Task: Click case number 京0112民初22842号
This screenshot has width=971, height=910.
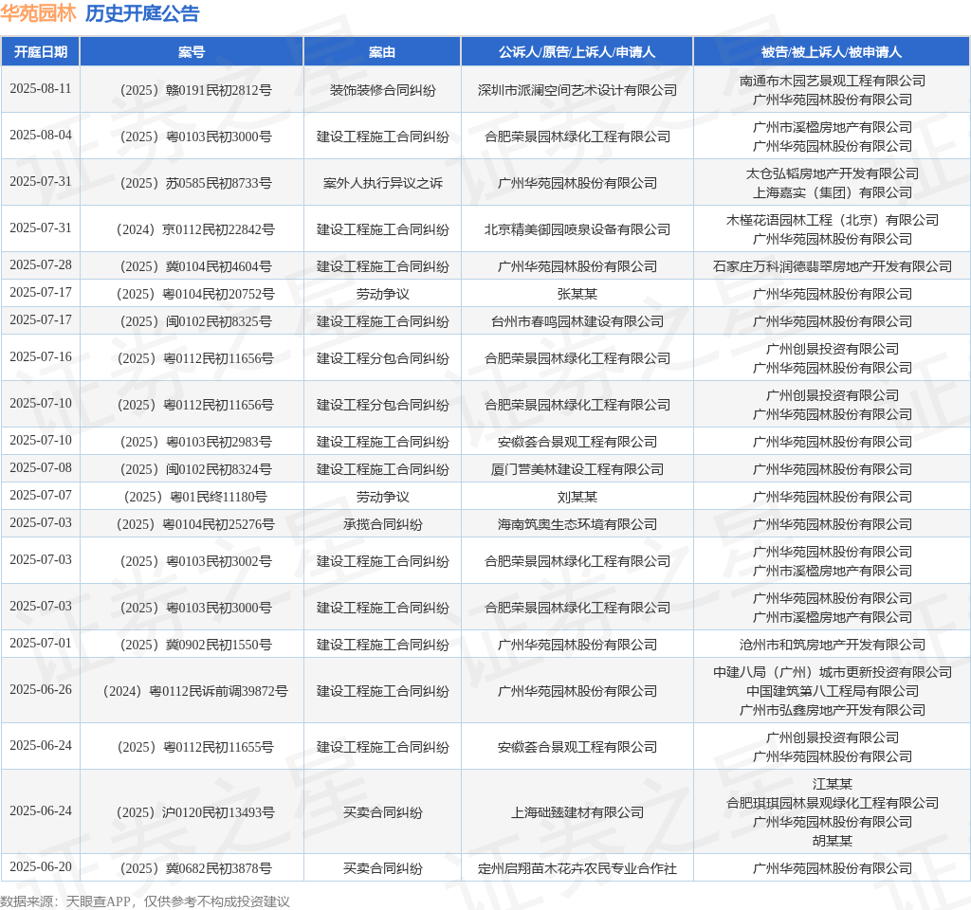Action: coord(195,229)
